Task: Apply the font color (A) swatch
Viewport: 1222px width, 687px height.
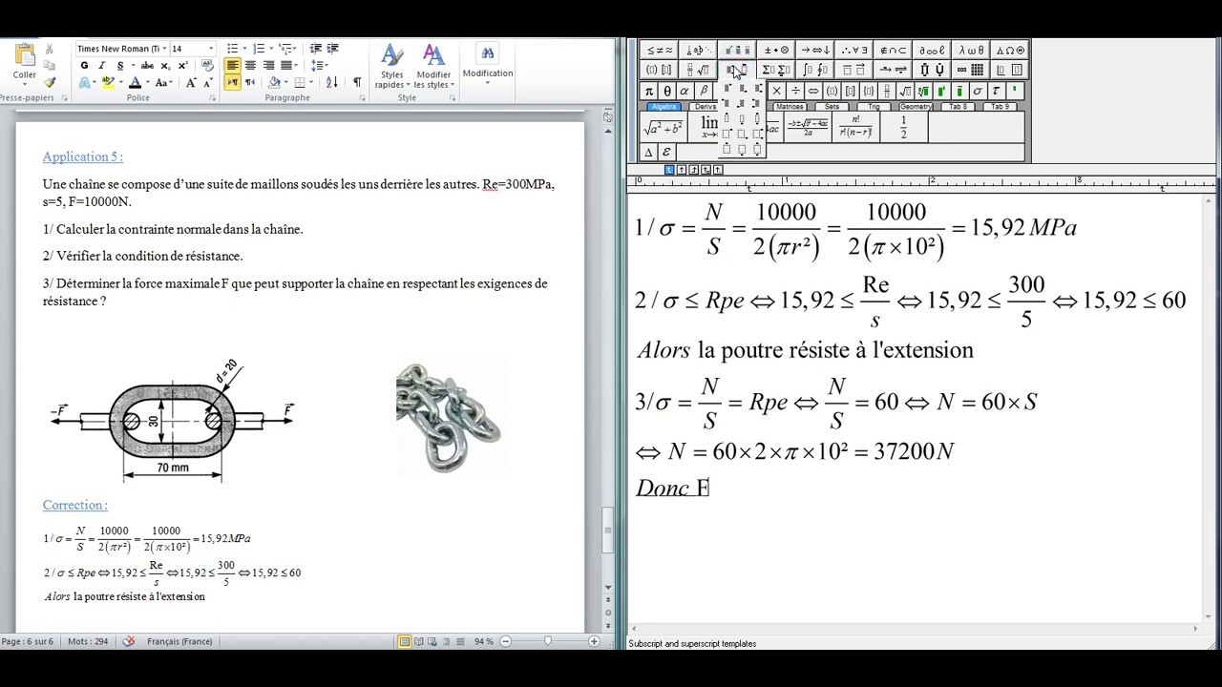Action: pos(135,83)
